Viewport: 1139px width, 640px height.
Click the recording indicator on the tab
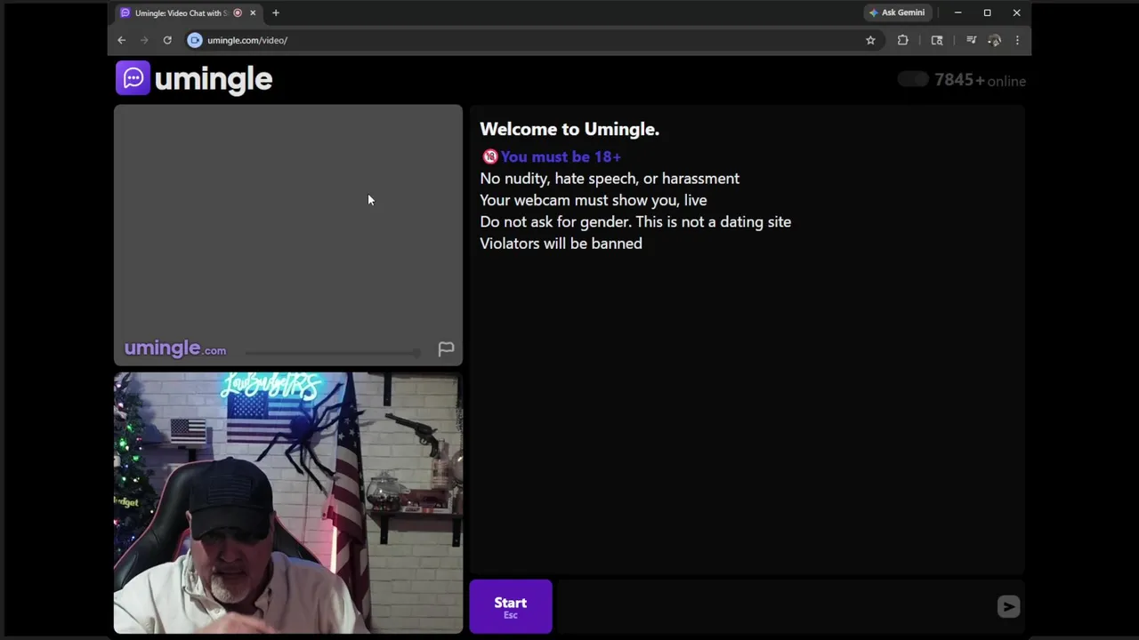click(x=238, y=12)
